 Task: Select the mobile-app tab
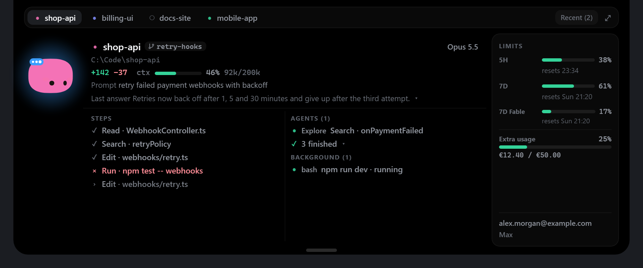tap(233, 18)
